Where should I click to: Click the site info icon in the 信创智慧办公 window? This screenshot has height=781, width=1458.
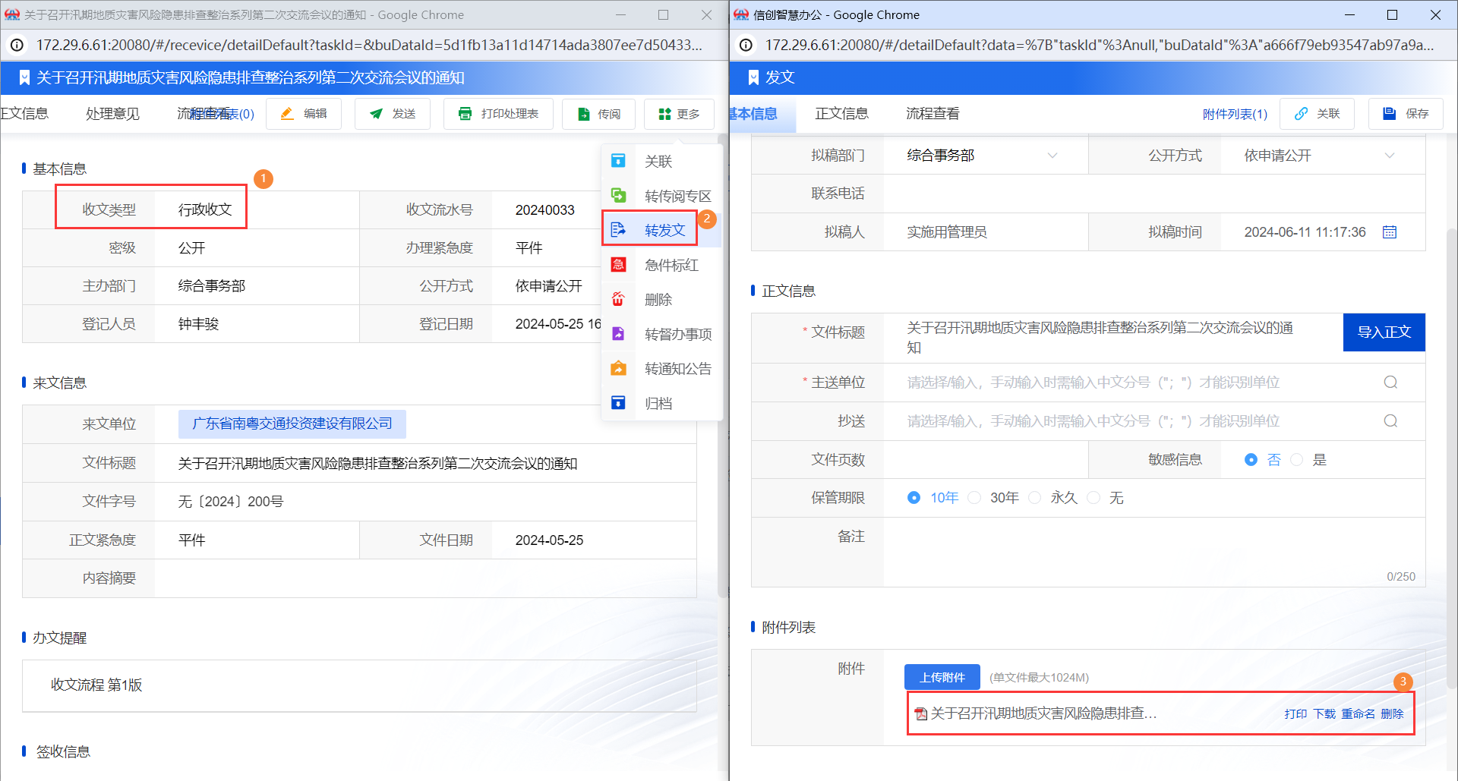(746, 46)
